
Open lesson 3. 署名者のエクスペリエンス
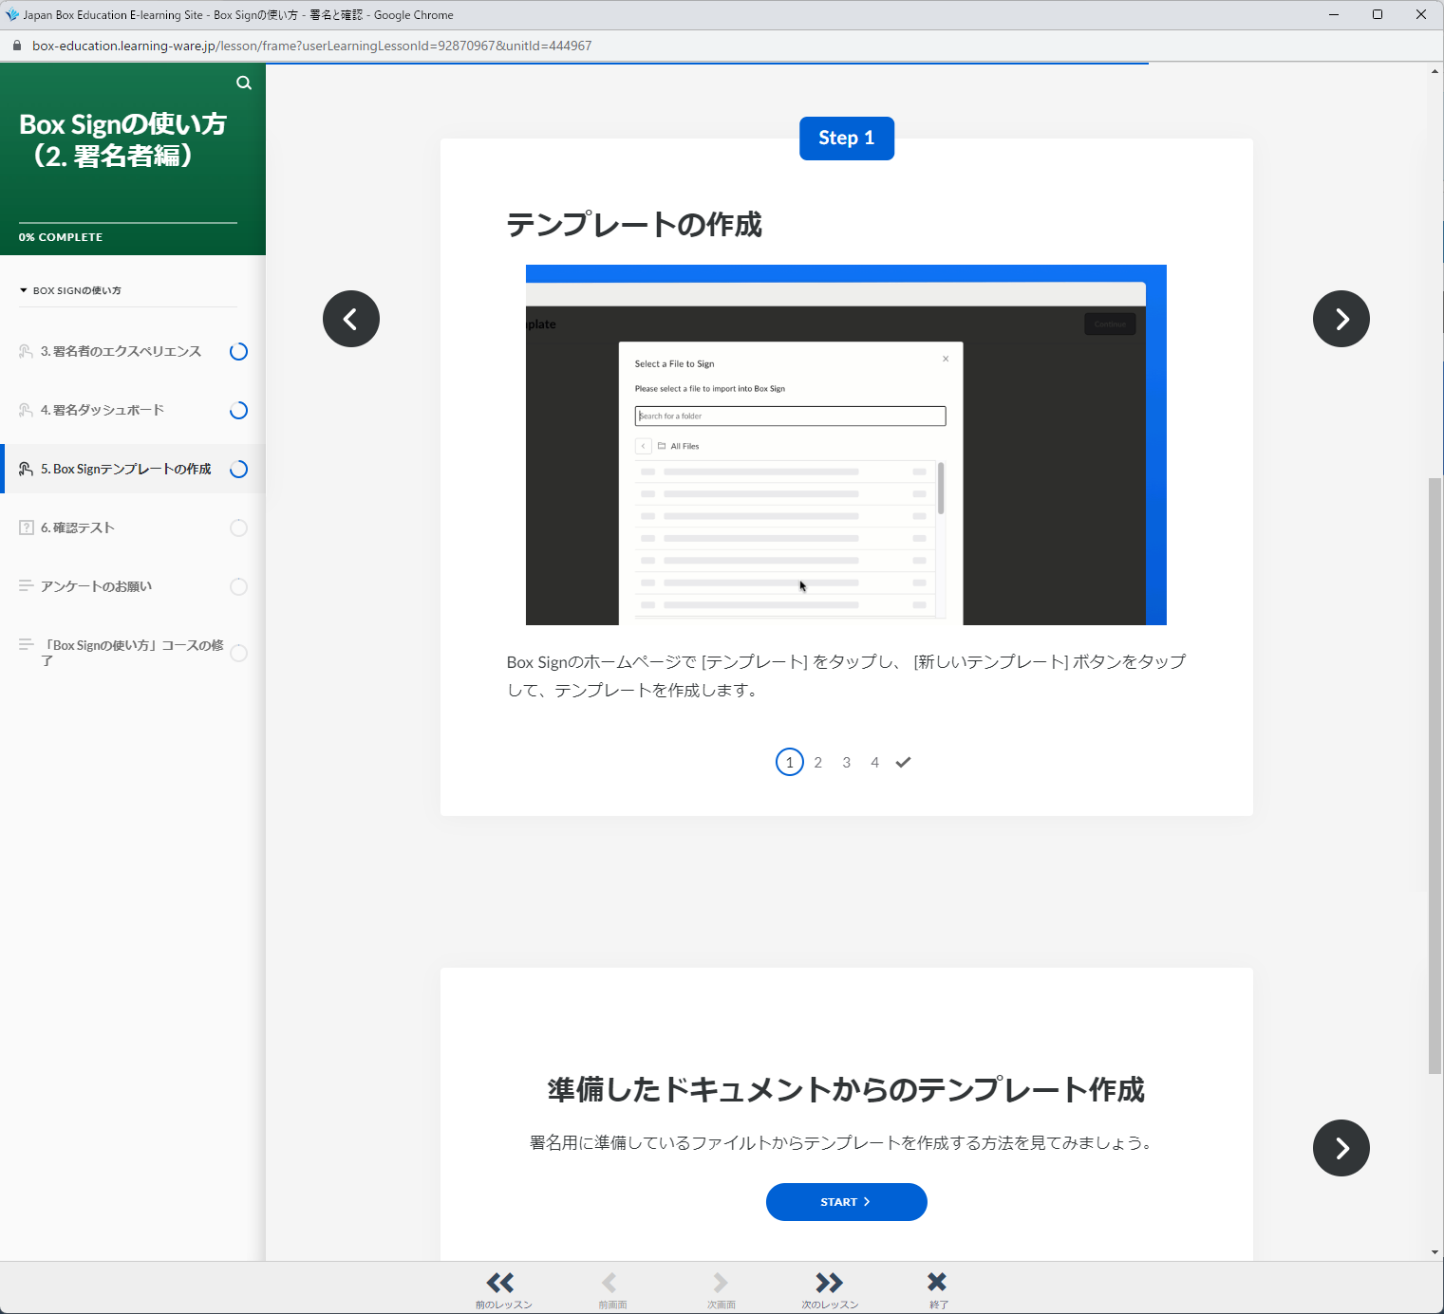click(121, 351)
